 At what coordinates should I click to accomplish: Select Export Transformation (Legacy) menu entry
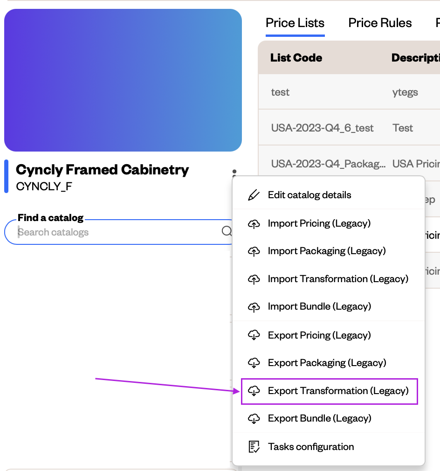click(x=329, y=391)
